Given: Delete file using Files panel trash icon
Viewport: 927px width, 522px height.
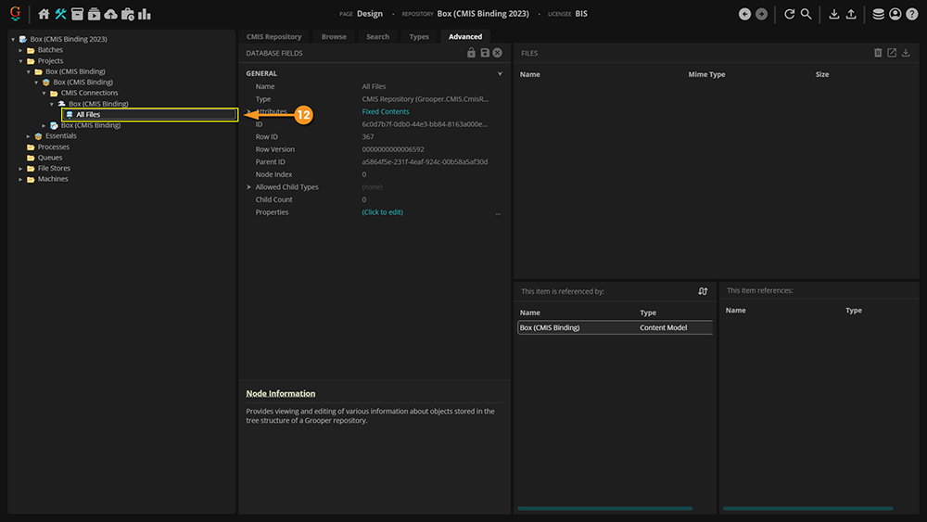Looking at the screenshot, I should (878, 53).
